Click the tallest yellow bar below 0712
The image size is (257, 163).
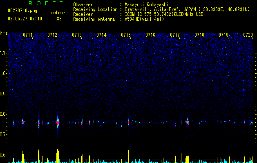point(58,156)
